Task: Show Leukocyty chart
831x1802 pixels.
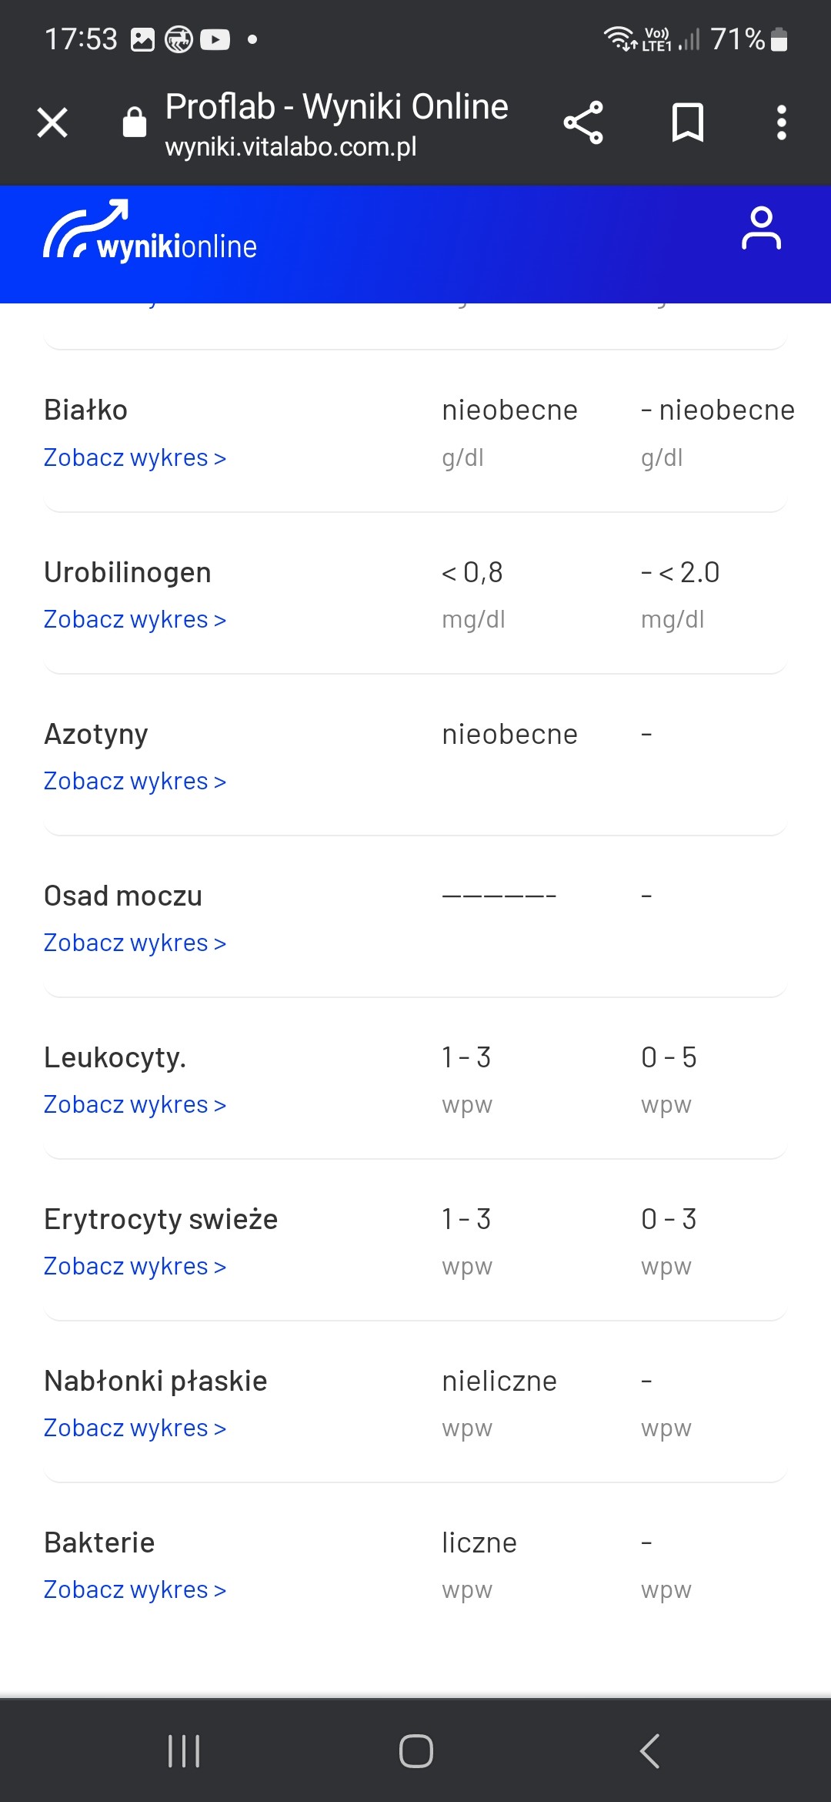Action: [x=135, y=1105]
